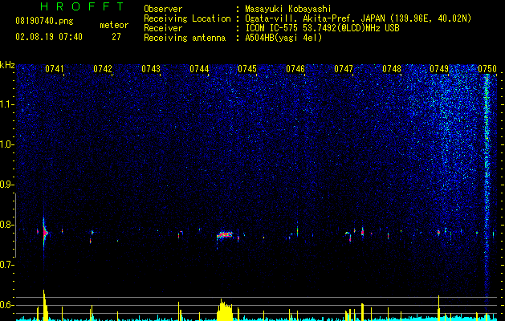Click the 0.9 frequency axis label
This screenshot has height=321, width=505.
click(x=7, y=185)
